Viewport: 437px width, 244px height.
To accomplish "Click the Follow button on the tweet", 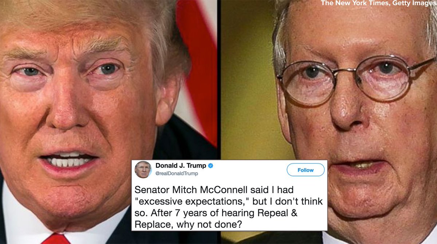I will coord(306,170).
